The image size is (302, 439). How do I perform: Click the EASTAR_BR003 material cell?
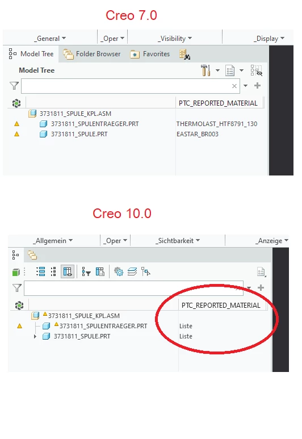click(198, 134)
